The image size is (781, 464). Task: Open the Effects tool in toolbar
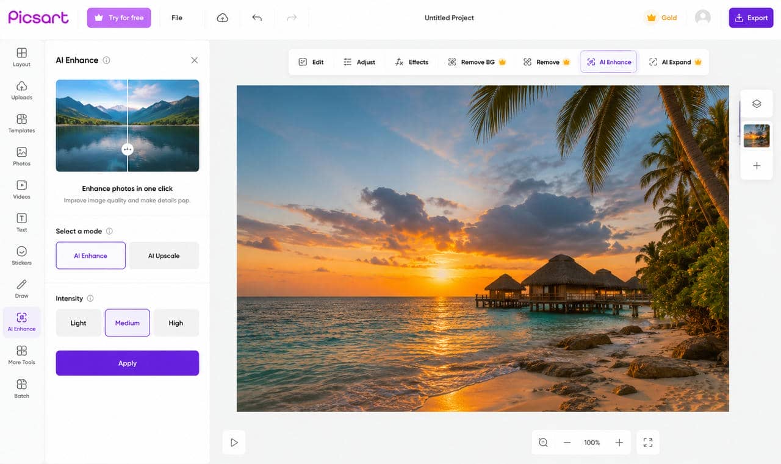point(412,62)
